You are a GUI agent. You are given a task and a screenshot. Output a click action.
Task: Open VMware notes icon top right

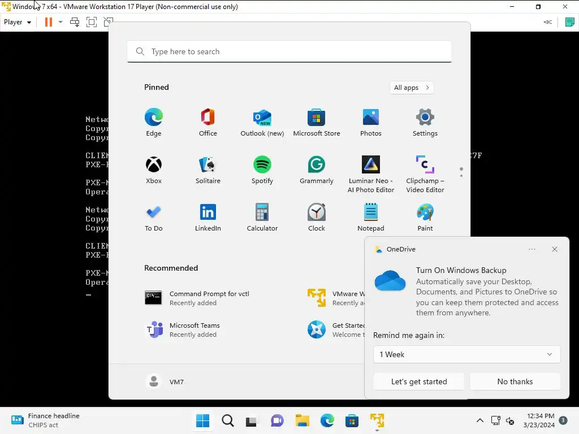click(x=570, y=22)
